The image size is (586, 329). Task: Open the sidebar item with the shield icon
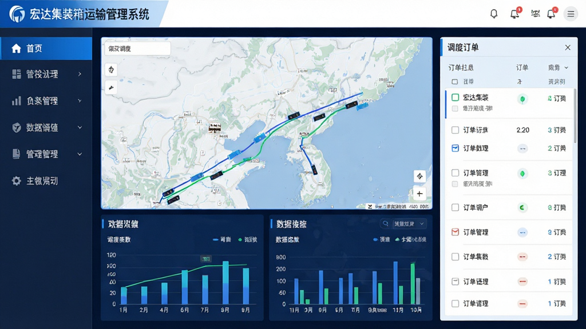pyautogui.click(x=46, y=127)
